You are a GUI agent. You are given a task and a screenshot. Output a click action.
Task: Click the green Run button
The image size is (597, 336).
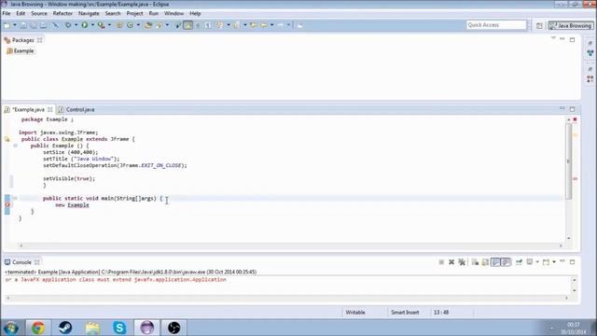click(85, 25)
